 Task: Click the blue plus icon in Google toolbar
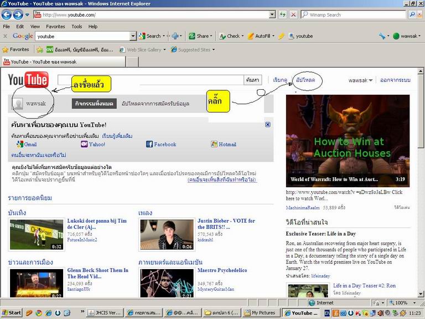175,36
